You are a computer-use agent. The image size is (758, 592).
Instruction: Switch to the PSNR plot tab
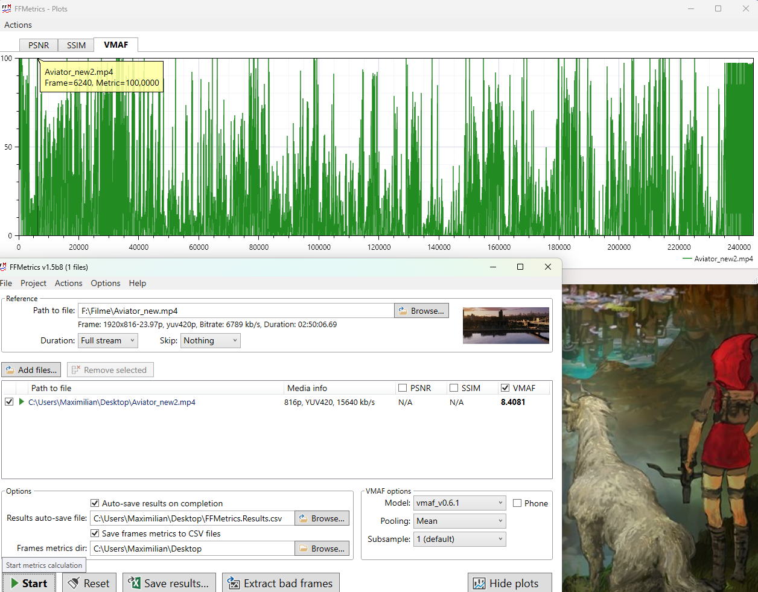39,45
